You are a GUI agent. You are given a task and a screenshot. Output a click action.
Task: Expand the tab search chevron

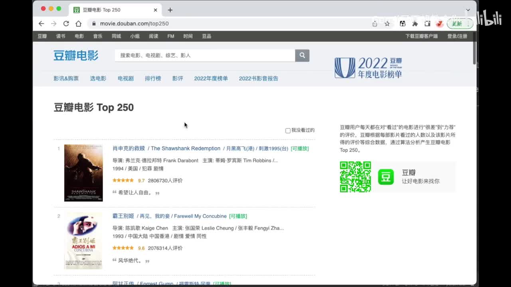coord(468,10)
